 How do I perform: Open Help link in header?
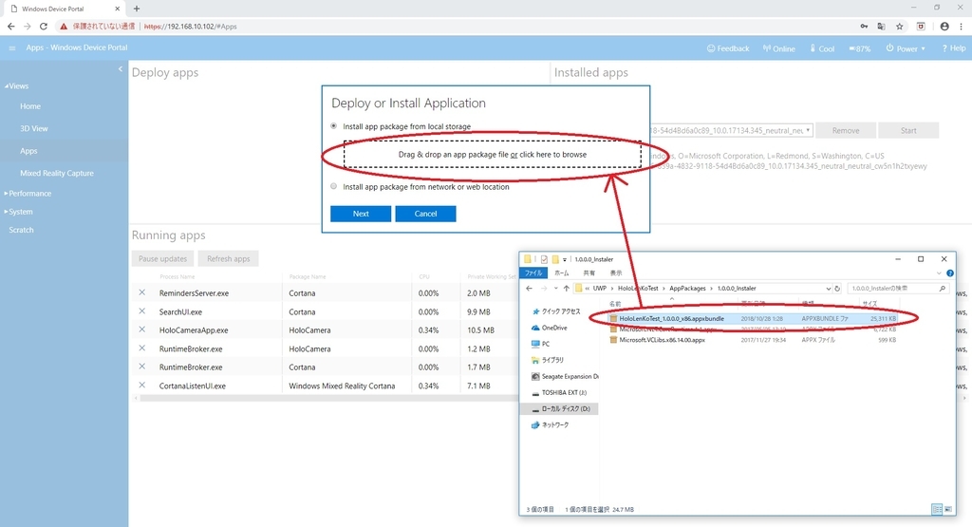953,48
